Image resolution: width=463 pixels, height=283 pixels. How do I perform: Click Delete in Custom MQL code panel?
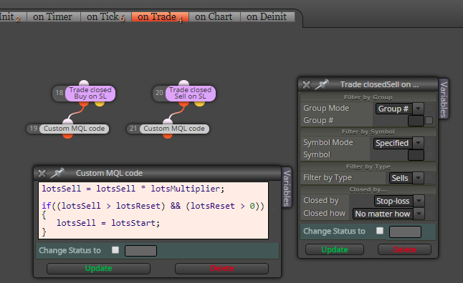pos(221,268)
